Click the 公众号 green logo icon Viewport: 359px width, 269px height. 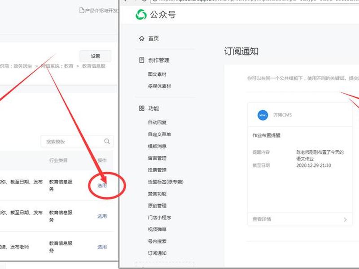point(141,15)
